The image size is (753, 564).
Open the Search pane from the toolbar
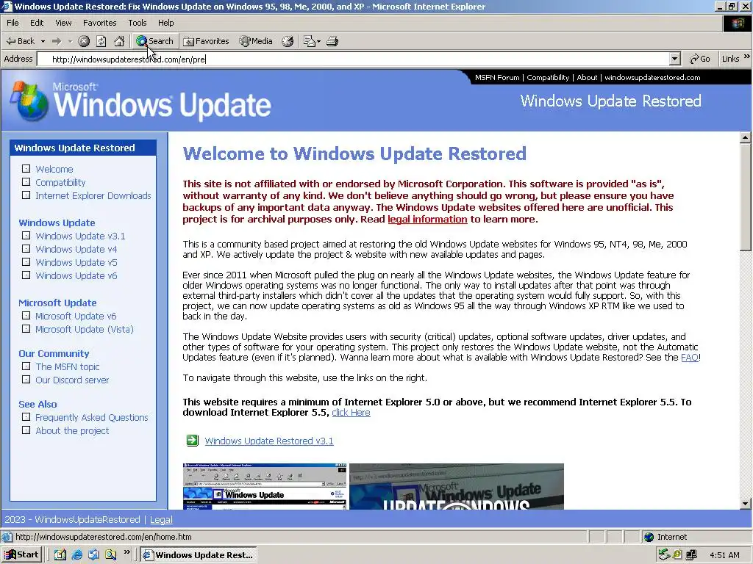154,41
